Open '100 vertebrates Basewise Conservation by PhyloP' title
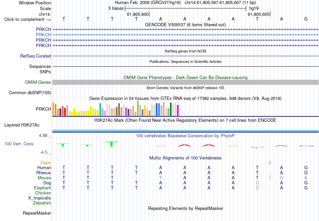The height and width of the screenshot is (221, 319). click(185, 136)
